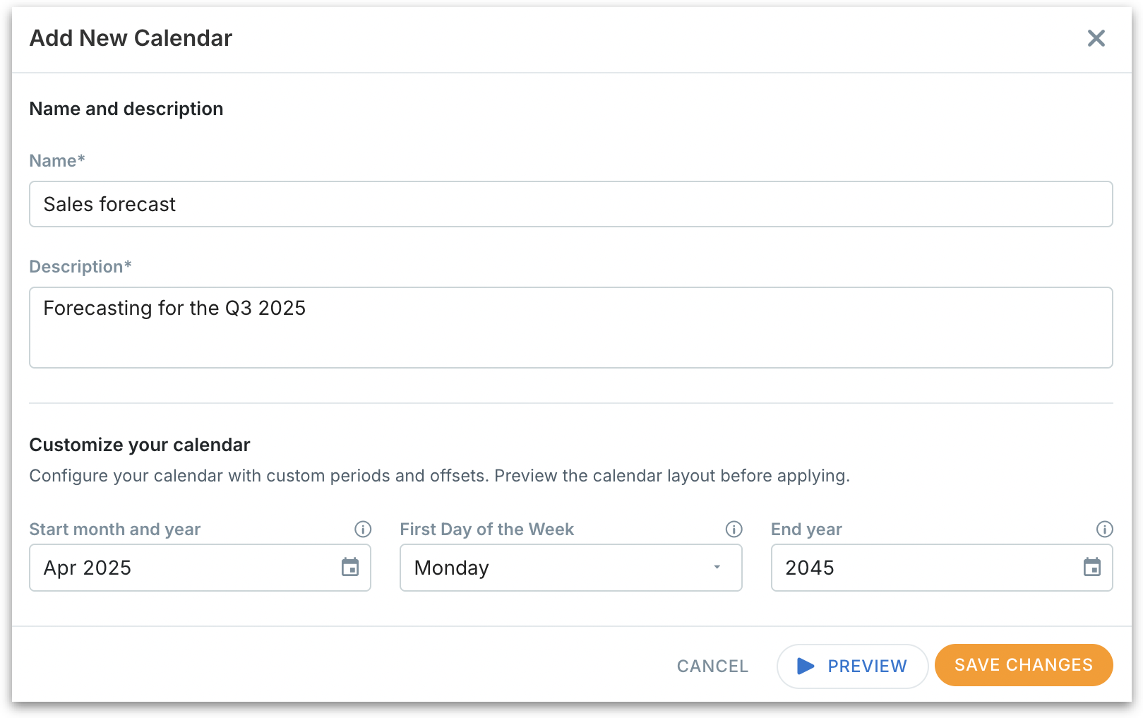Expand the First Day of the Week arrow
Screen dimensions: 1143x718
click(717, 567)
